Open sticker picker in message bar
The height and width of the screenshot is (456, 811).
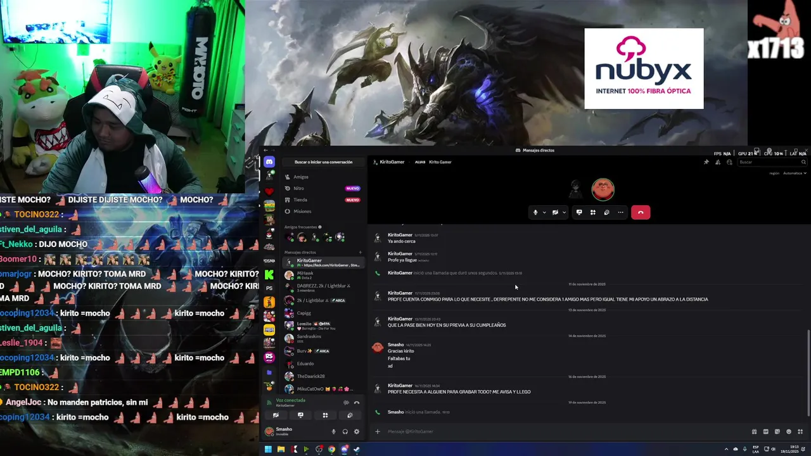(777, 431)
